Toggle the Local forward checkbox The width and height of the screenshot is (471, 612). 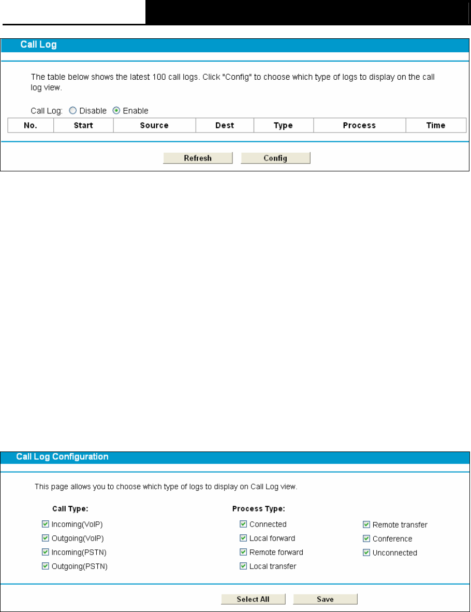243,538
